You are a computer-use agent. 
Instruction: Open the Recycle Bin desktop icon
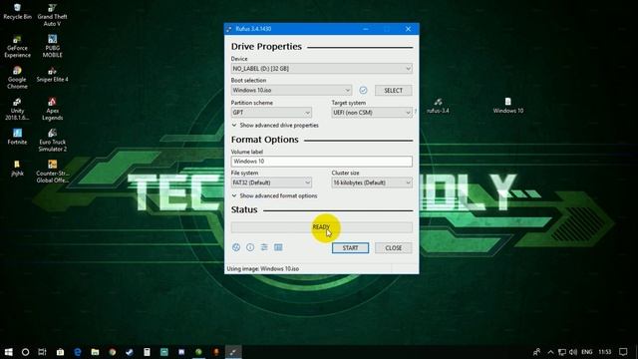point(17,12)
